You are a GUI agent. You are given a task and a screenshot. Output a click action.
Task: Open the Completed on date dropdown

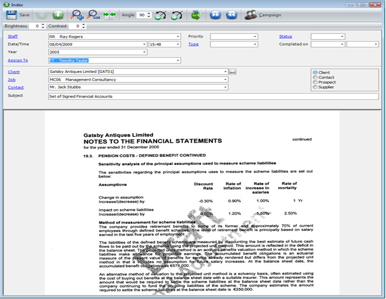[x=342, y=44]
